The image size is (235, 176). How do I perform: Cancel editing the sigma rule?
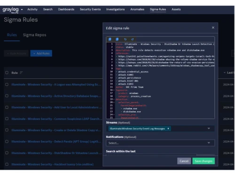pos(184,161)
